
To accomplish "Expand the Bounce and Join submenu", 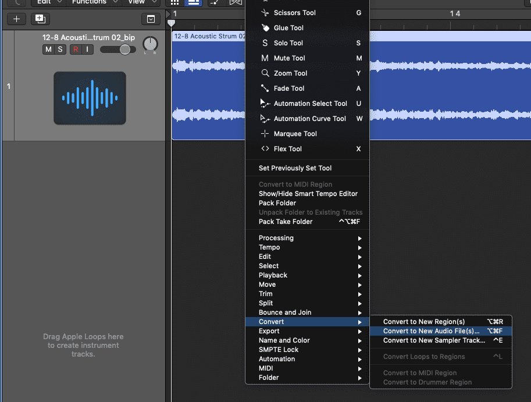I will point(307,312).
